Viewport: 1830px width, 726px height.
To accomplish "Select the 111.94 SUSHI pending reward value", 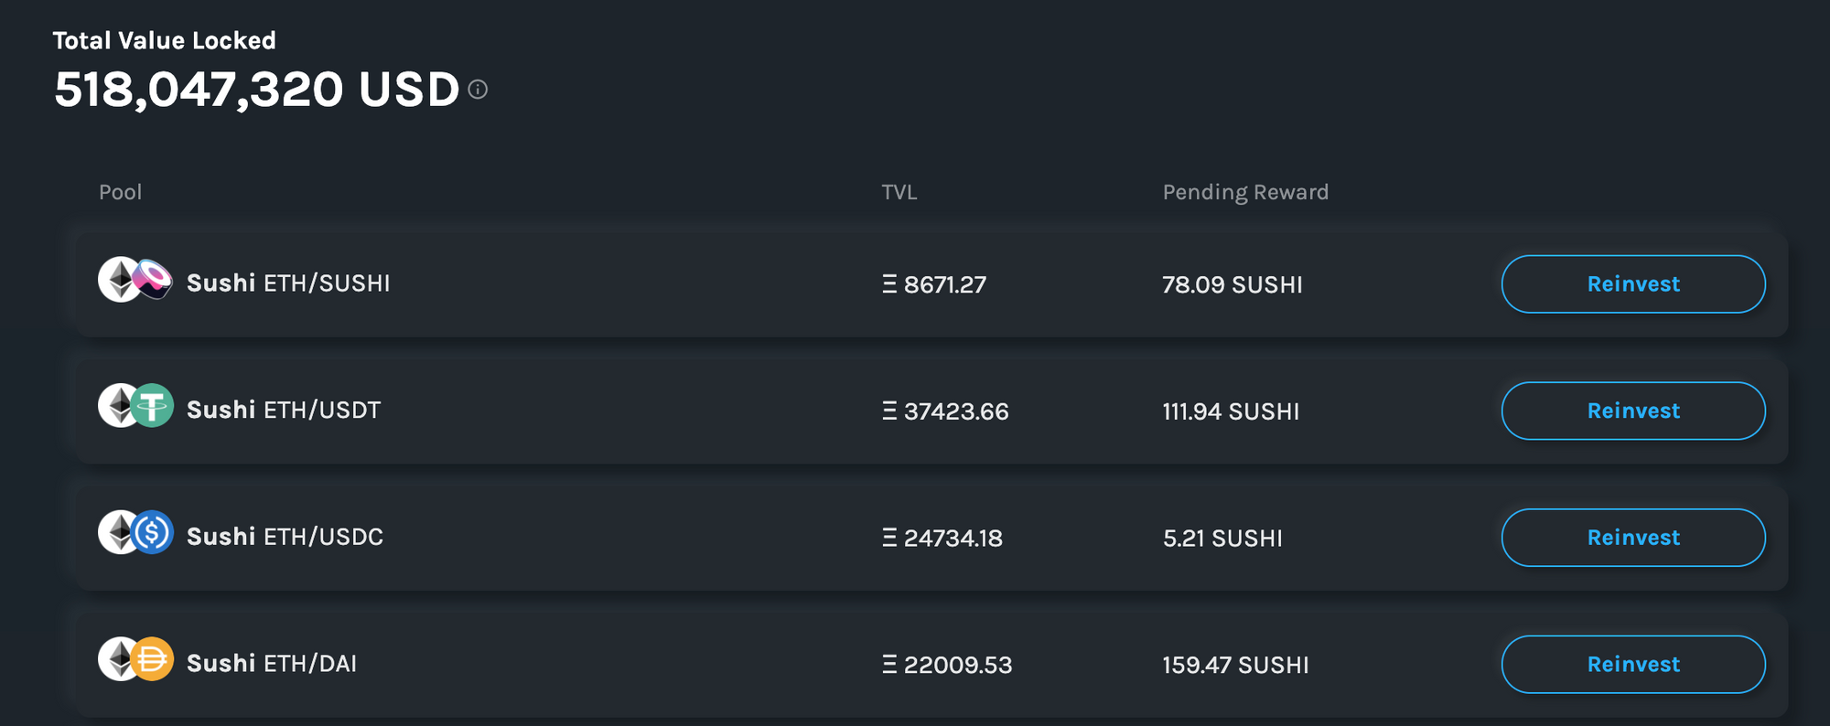I will (1231, 411).
